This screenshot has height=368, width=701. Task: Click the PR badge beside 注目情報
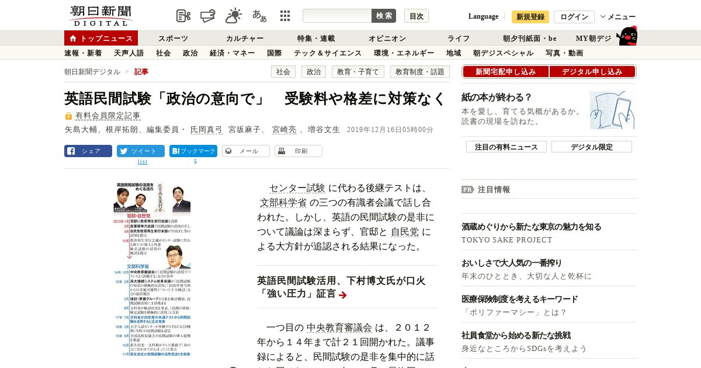(x=467, y=189)
